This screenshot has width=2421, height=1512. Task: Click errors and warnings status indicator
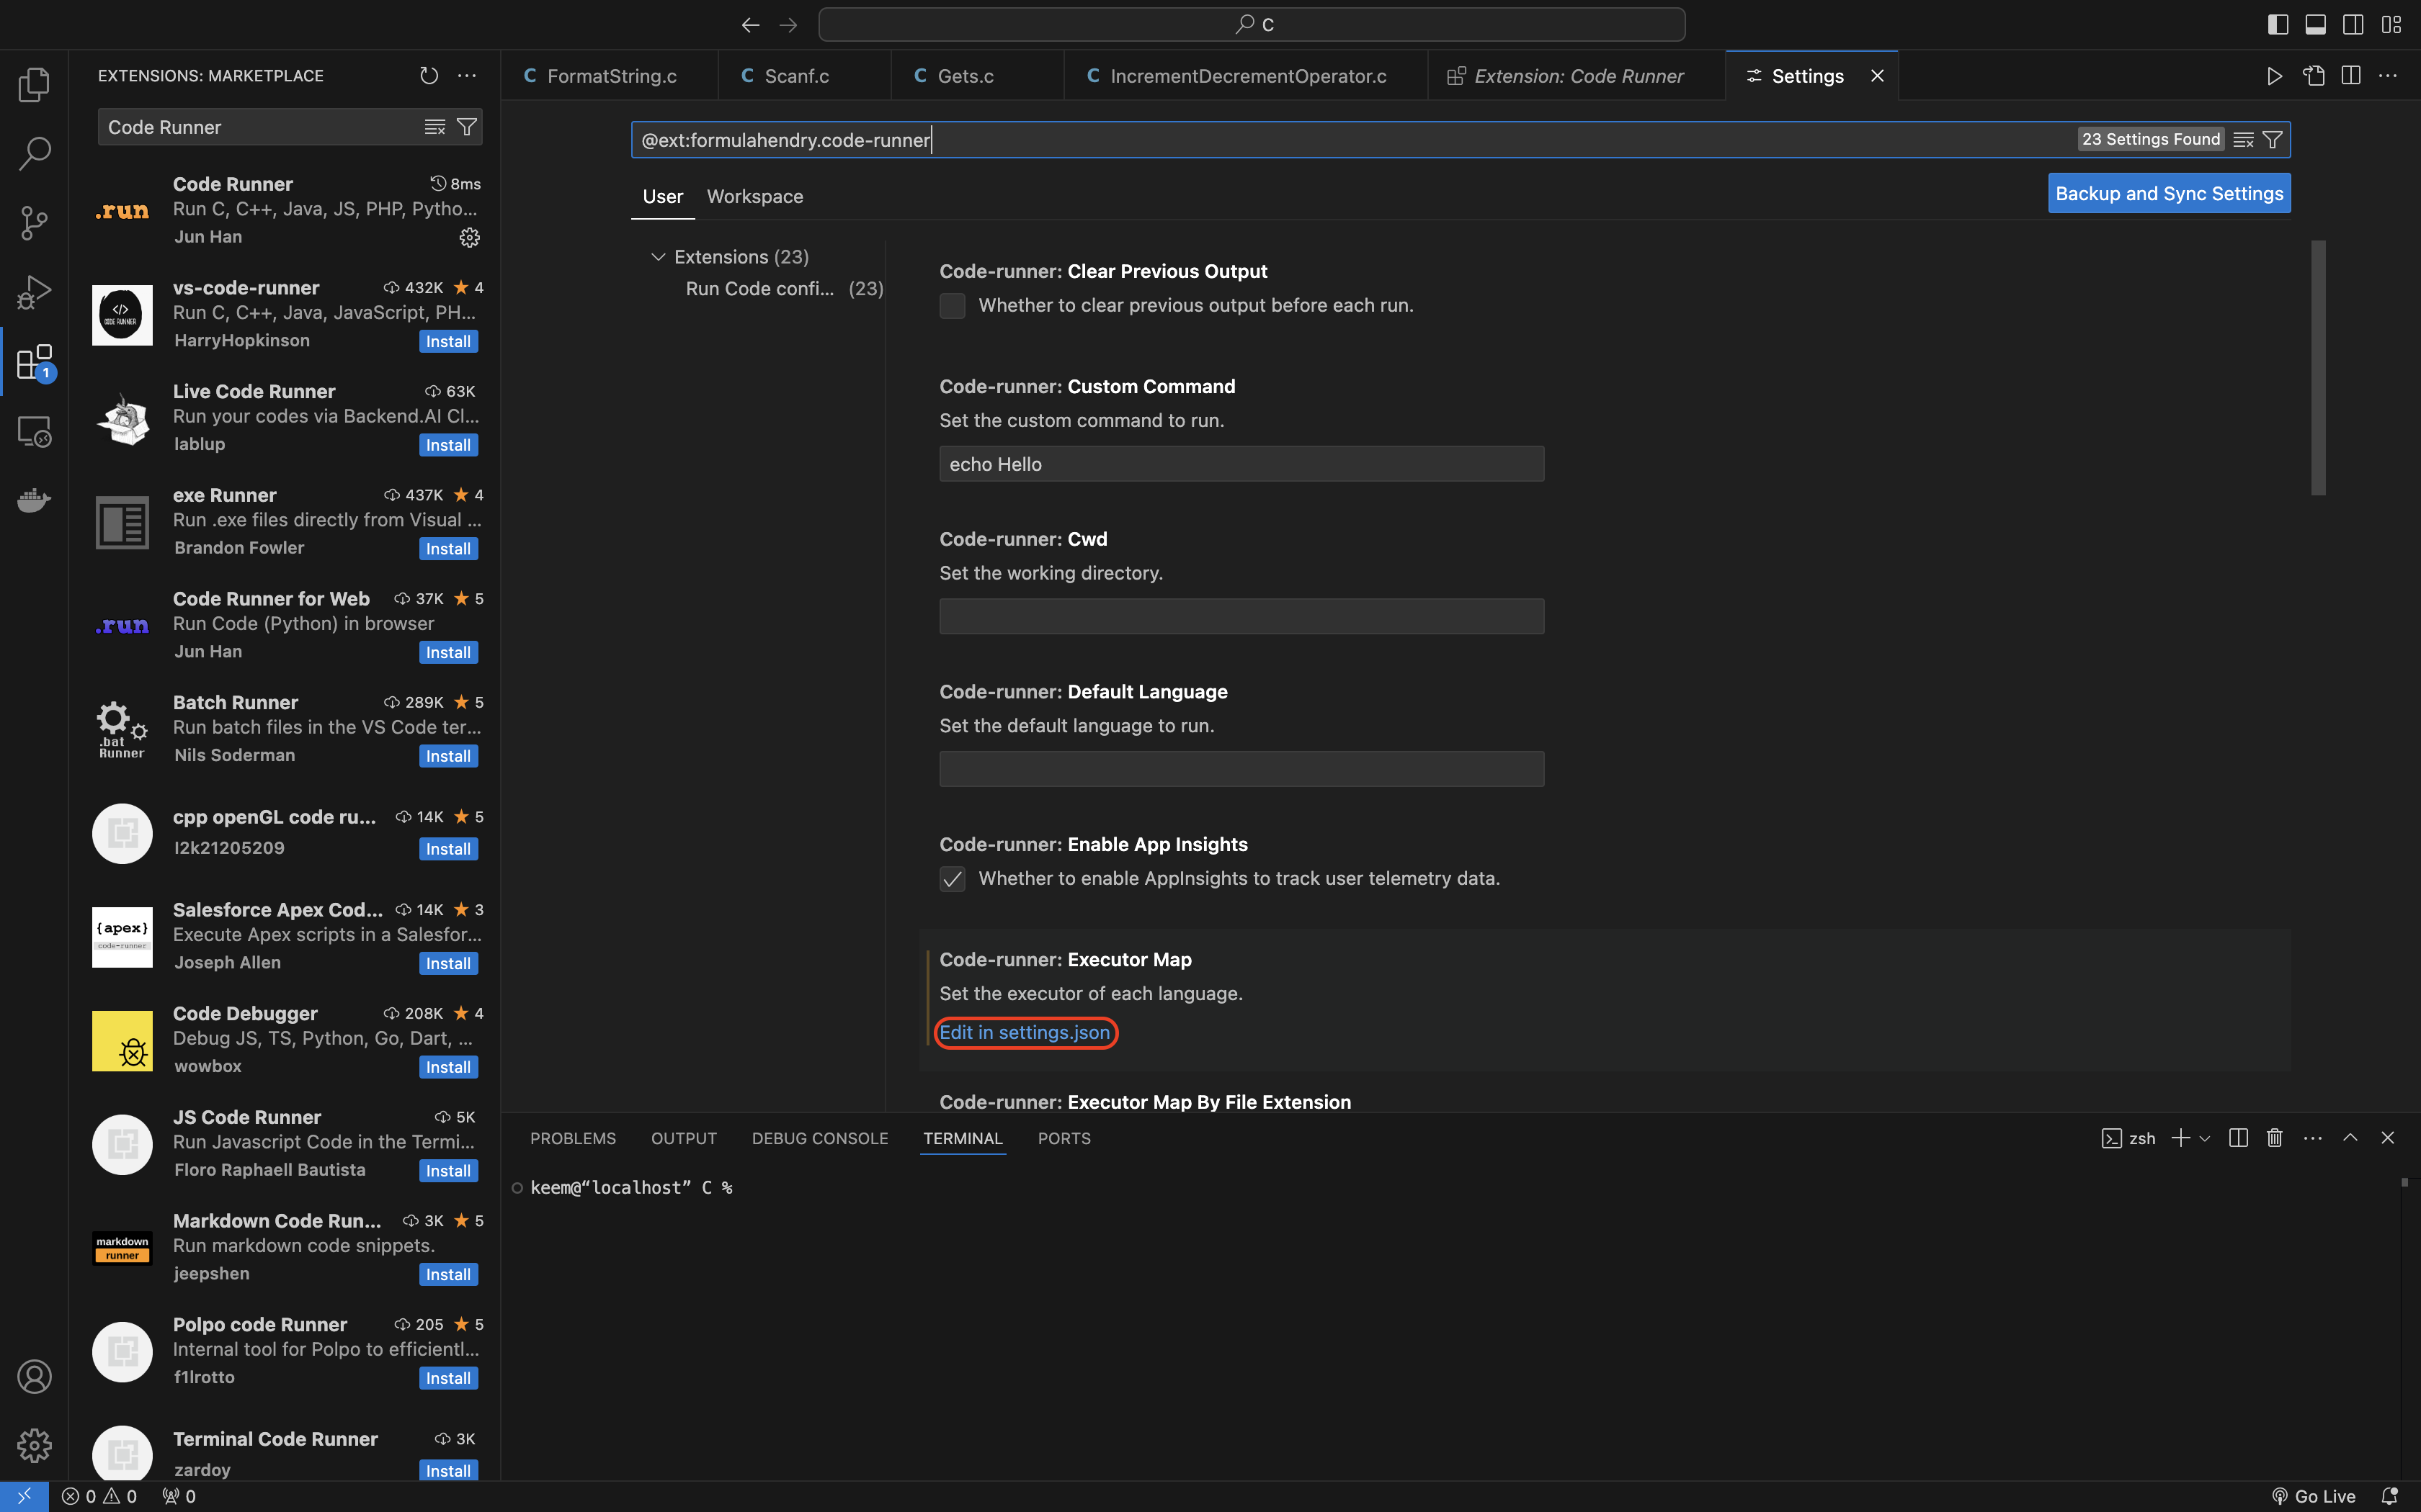tap(99, 1496)
